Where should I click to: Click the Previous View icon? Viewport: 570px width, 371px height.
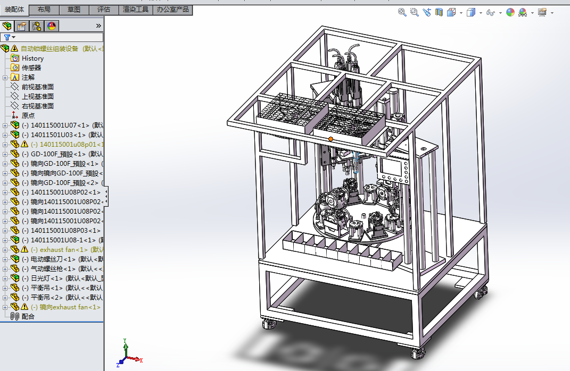(x=427, y=12)
